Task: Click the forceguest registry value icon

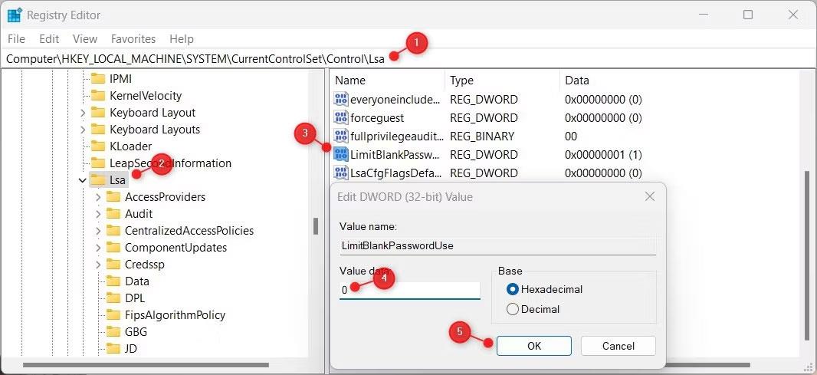Action: tap(341, 118)
